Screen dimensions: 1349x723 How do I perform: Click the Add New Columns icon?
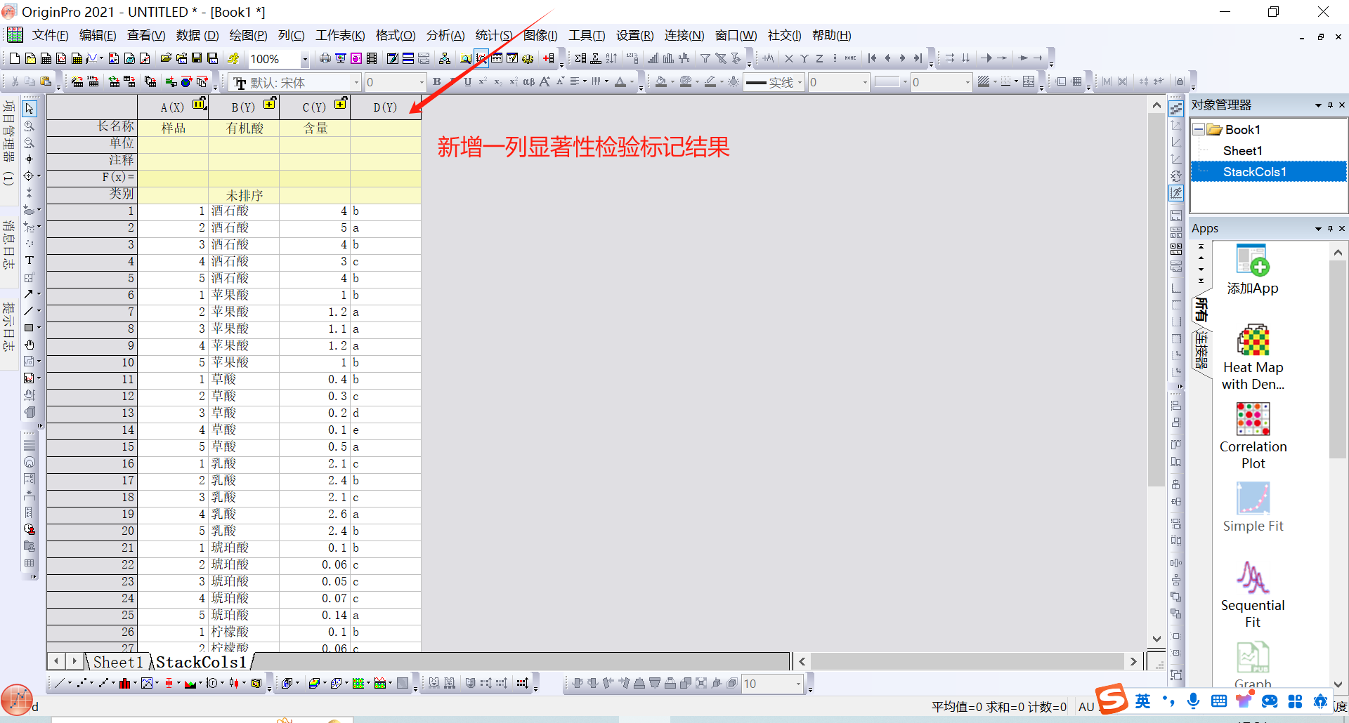549,58
